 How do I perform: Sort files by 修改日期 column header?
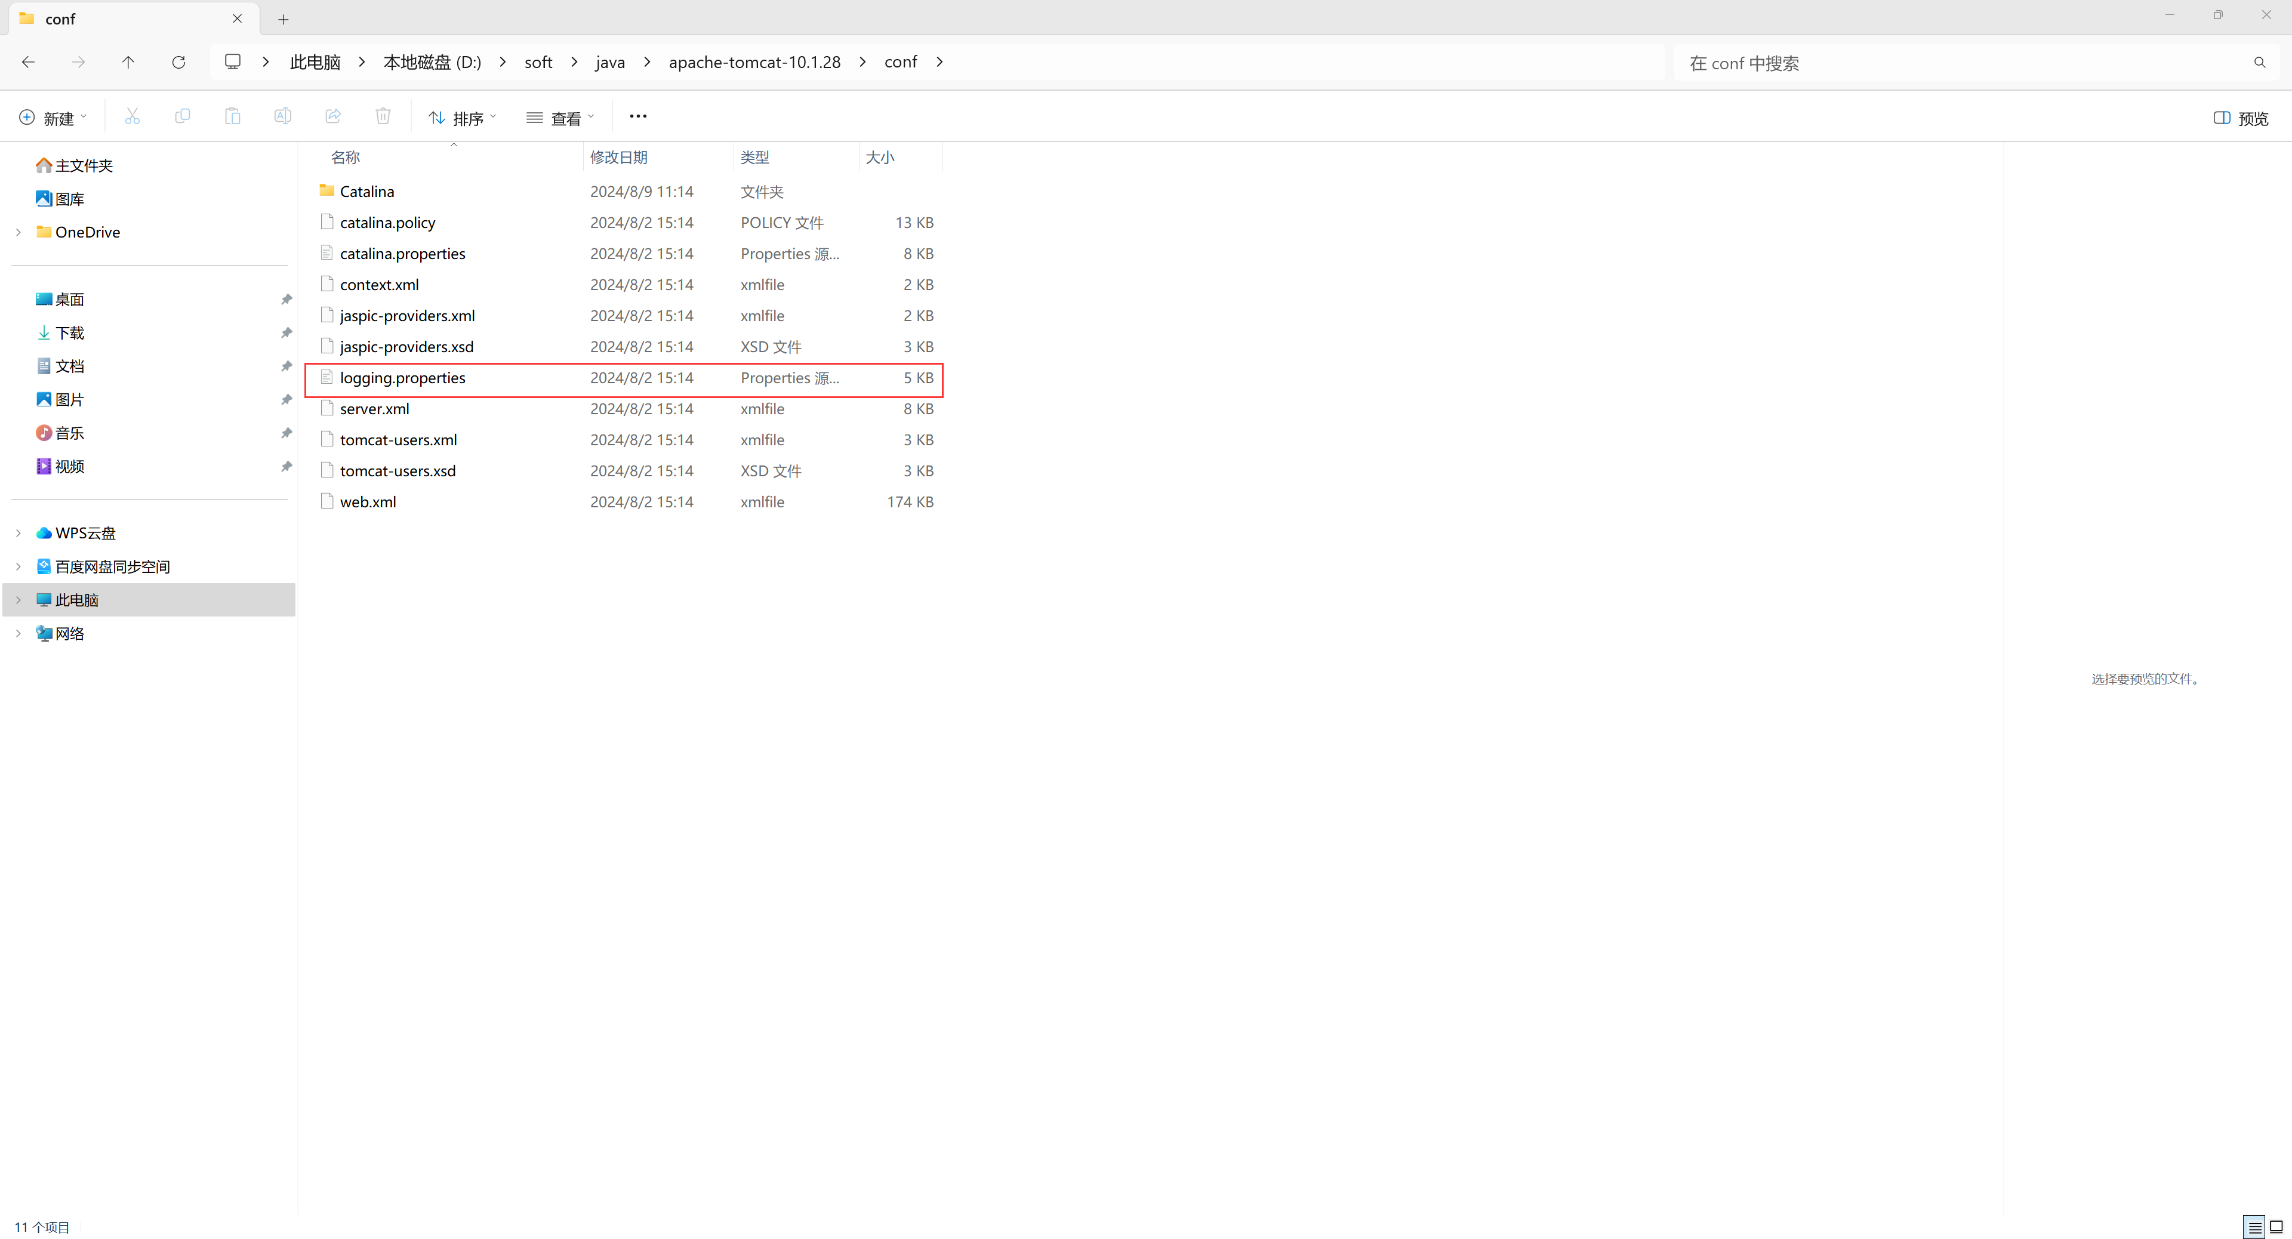620,158
